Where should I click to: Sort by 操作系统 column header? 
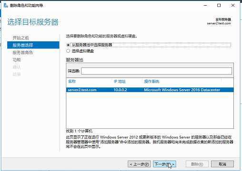coord(151,81)
